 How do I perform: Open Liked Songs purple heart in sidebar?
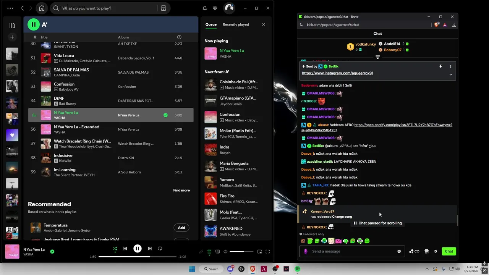click(12, 135)
